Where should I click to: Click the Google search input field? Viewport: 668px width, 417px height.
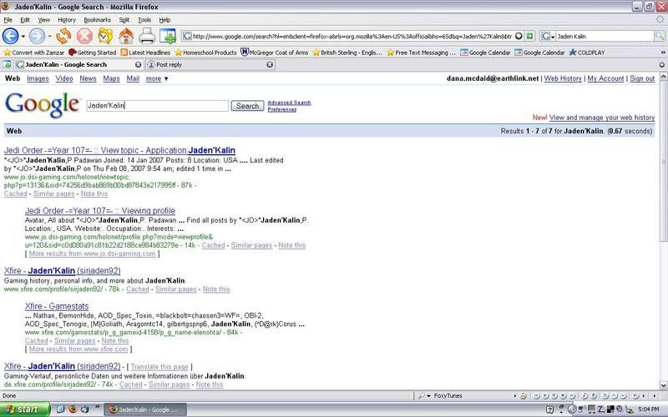click(x=157, y=106)
